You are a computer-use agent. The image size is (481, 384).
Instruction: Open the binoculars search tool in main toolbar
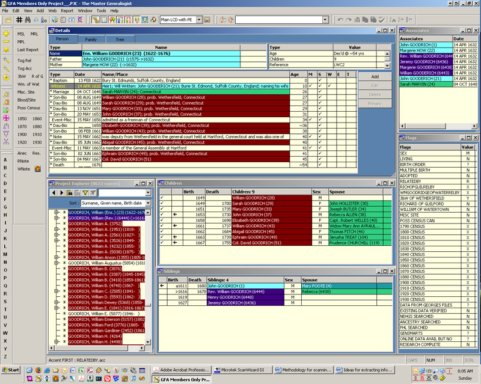tap(28, 20)
